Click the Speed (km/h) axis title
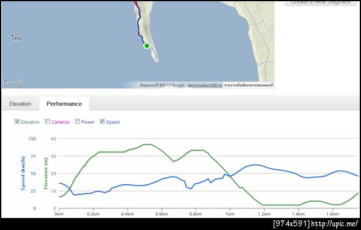This screenshot has height=230, width=361. [23, 173]
